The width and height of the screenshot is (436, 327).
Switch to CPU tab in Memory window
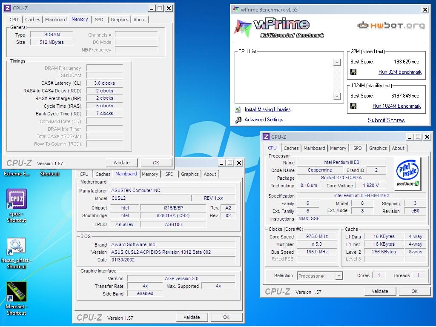pos(14,20)
